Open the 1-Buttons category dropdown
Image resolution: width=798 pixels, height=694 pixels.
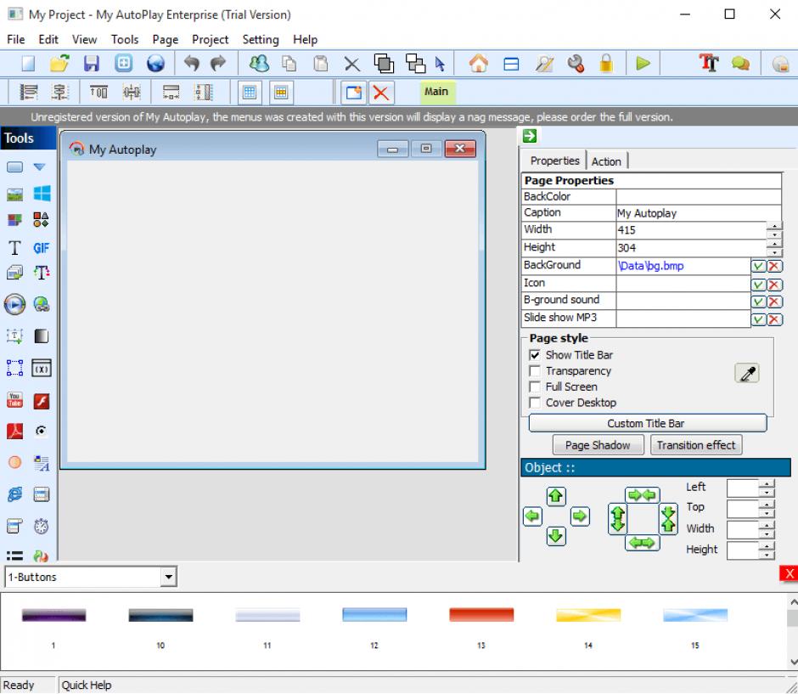168,577
